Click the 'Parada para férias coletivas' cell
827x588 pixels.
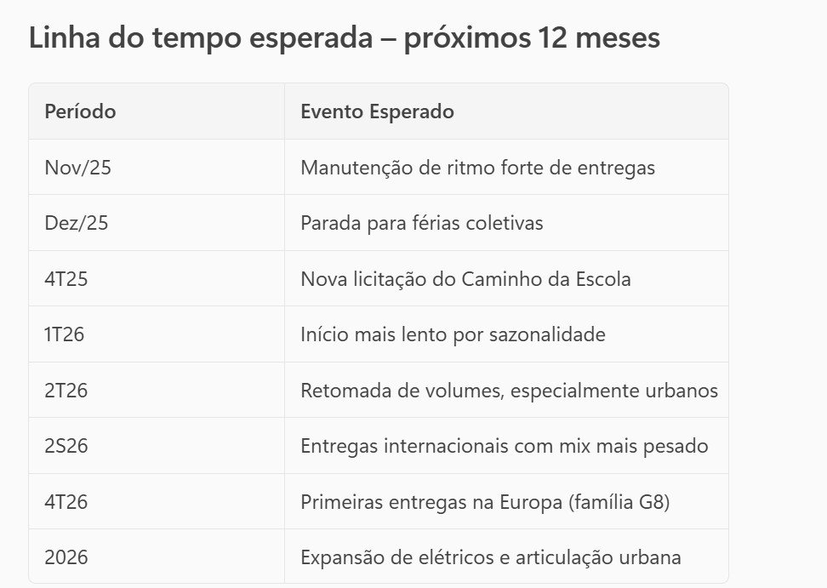[421, 223]
